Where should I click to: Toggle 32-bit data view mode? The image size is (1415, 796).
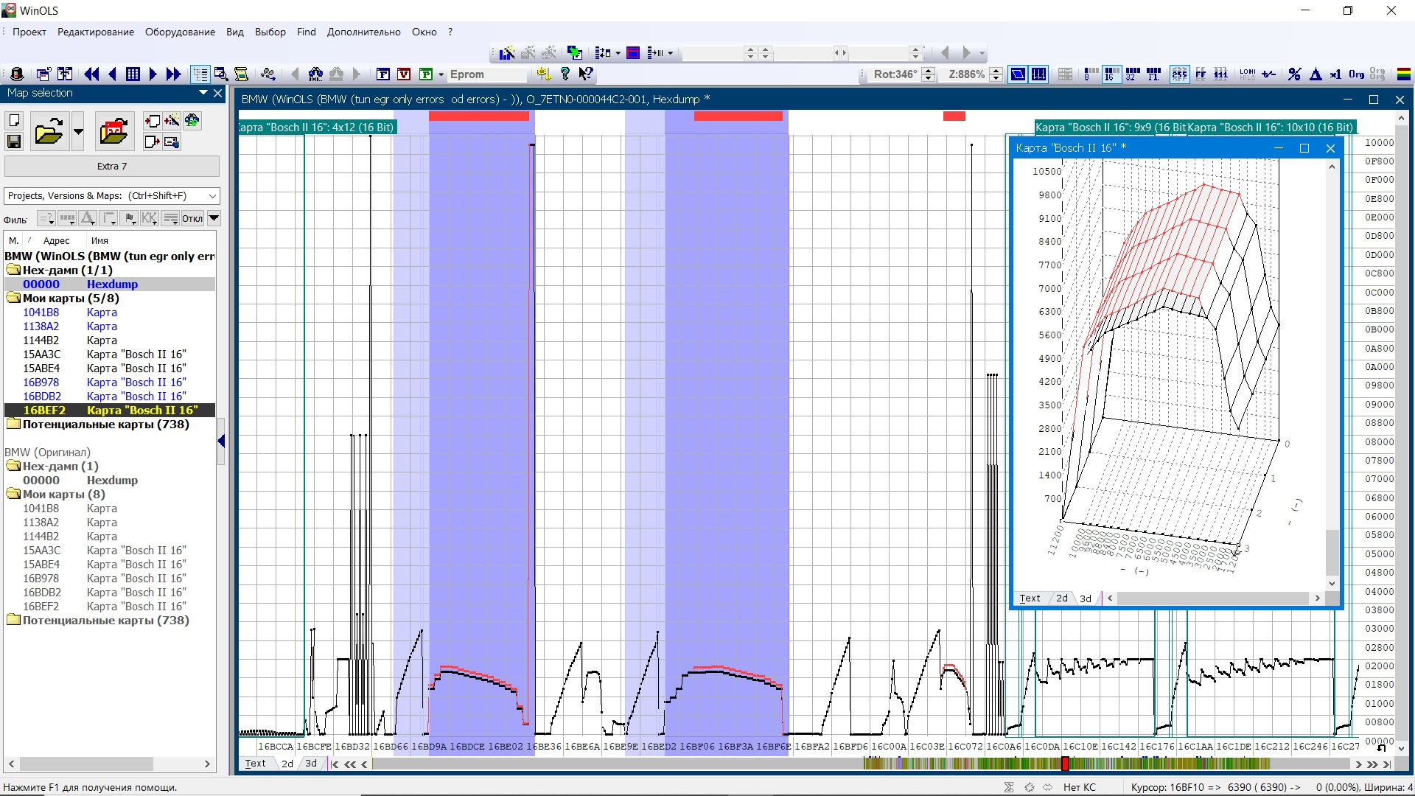(x=1133, y=74)
